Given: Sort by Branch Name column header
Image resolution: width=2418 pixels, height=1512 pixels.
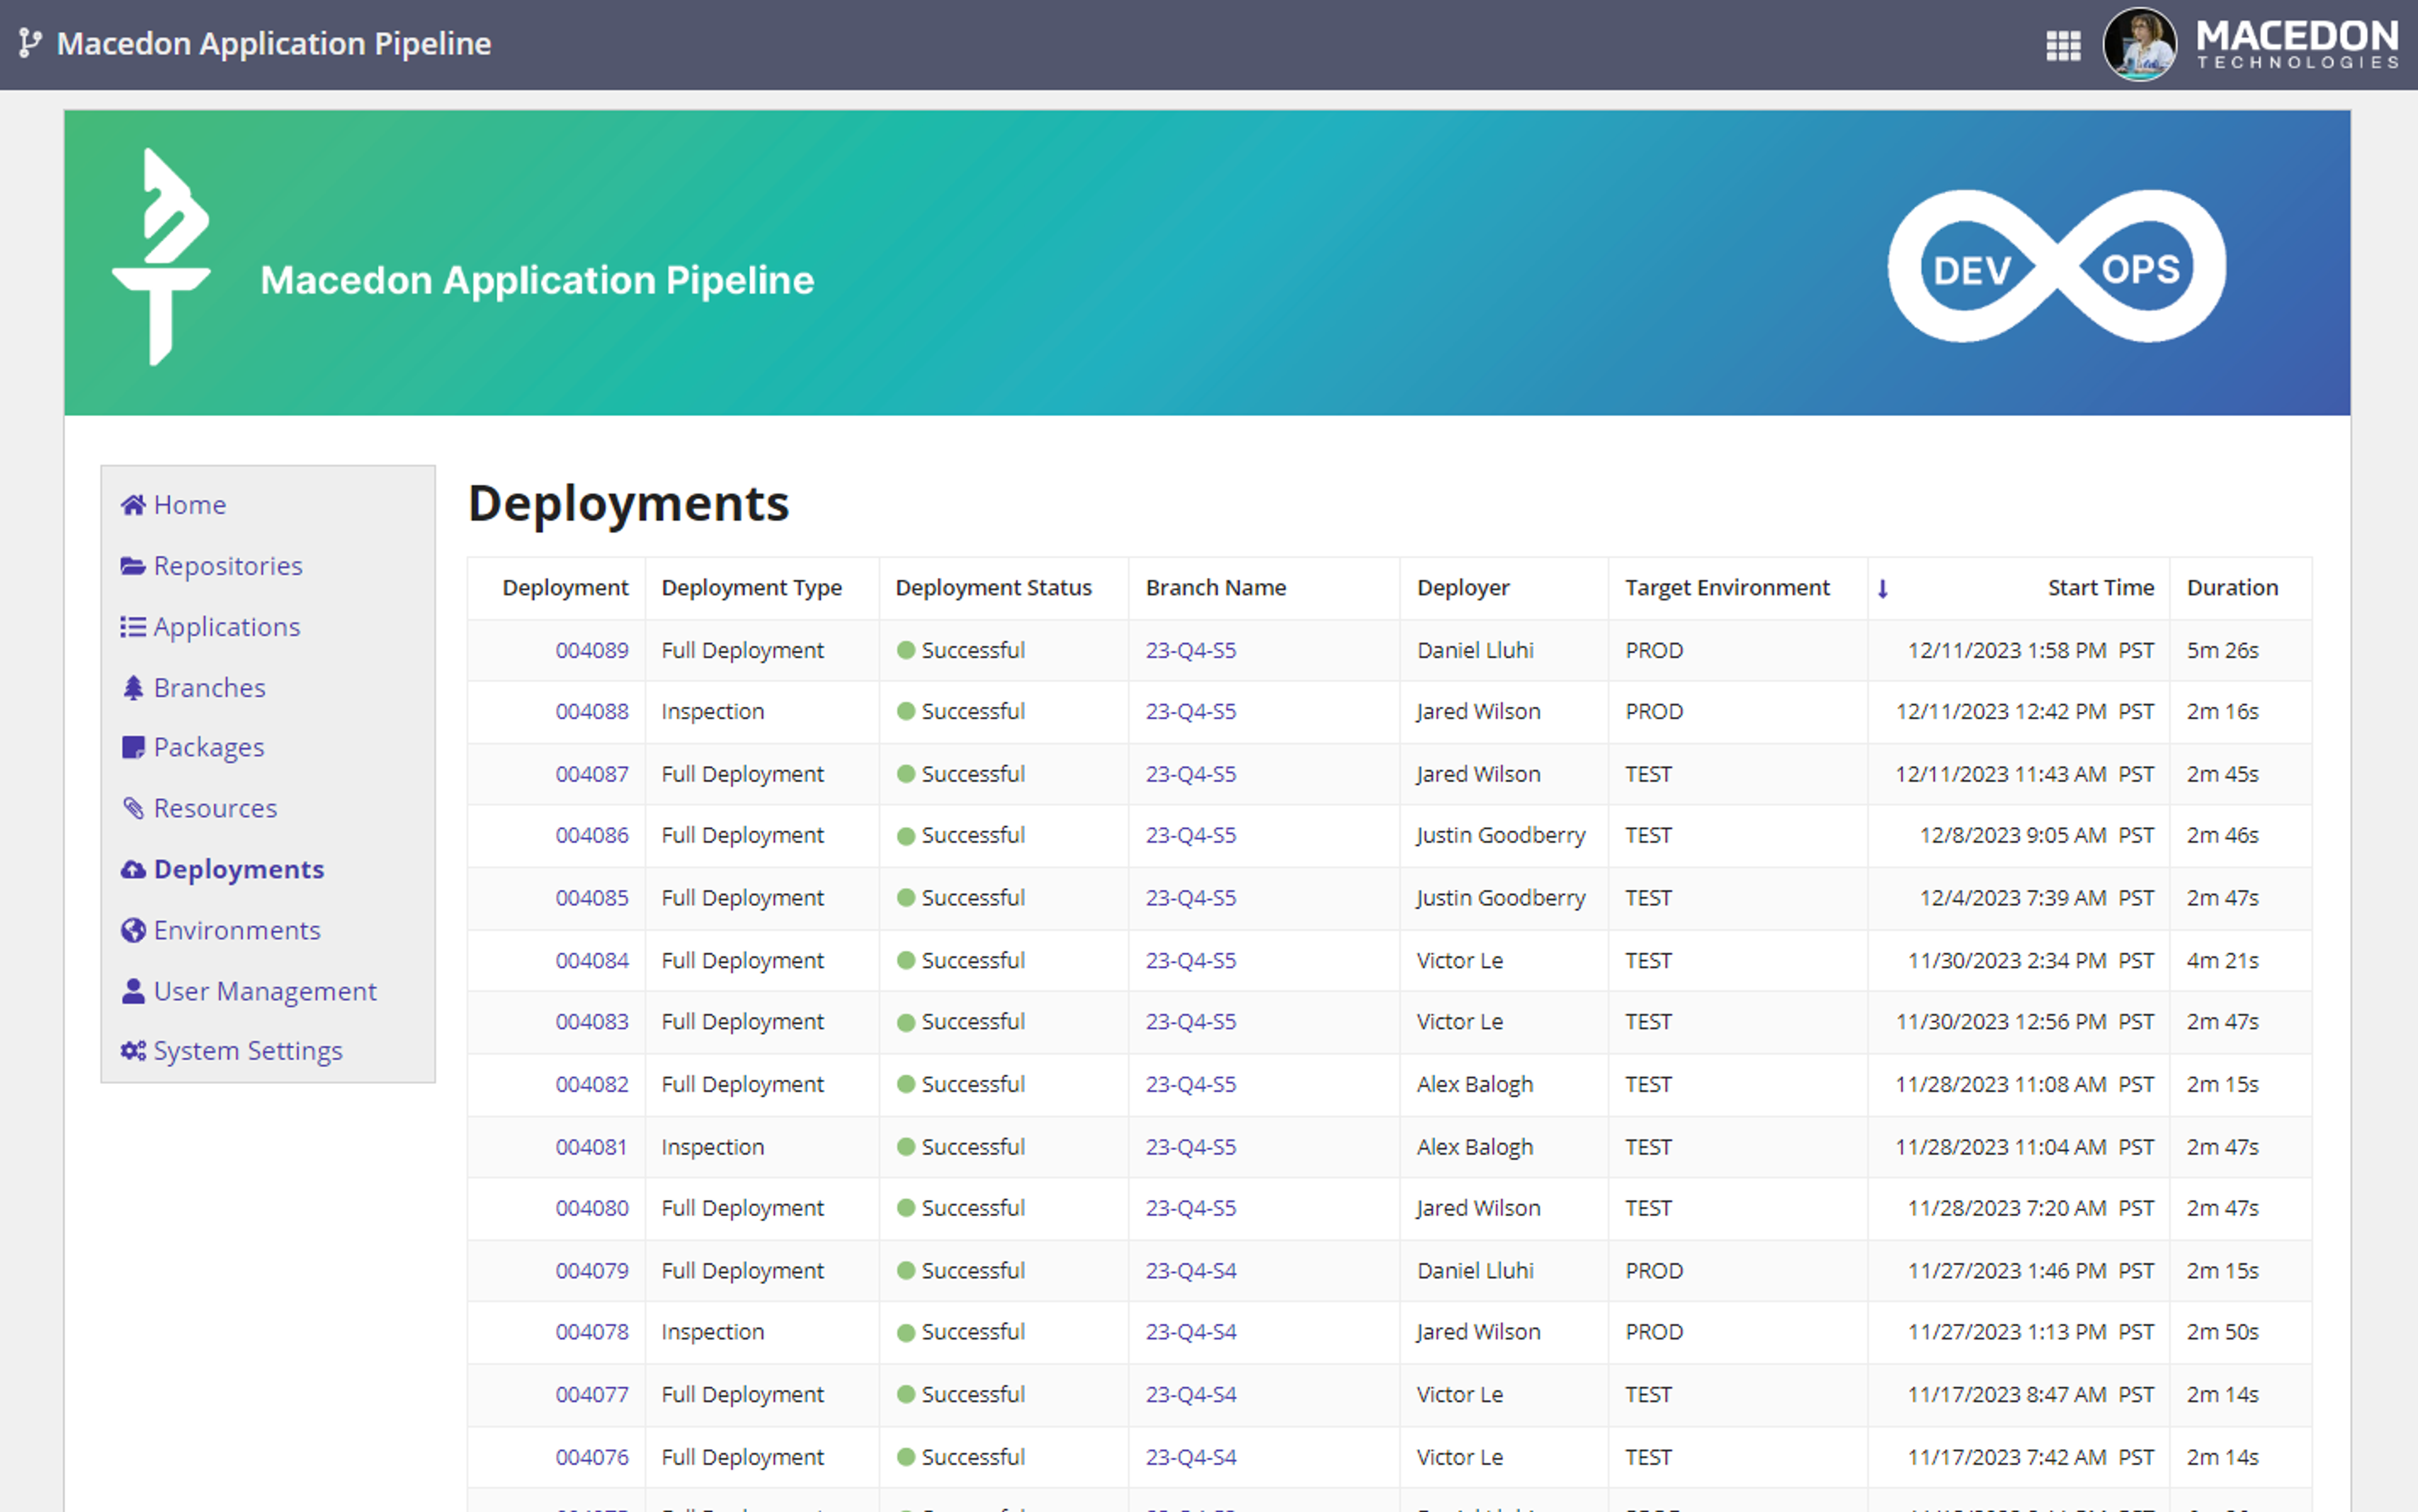Looking at the screenshot, I should pos(1215,588).
